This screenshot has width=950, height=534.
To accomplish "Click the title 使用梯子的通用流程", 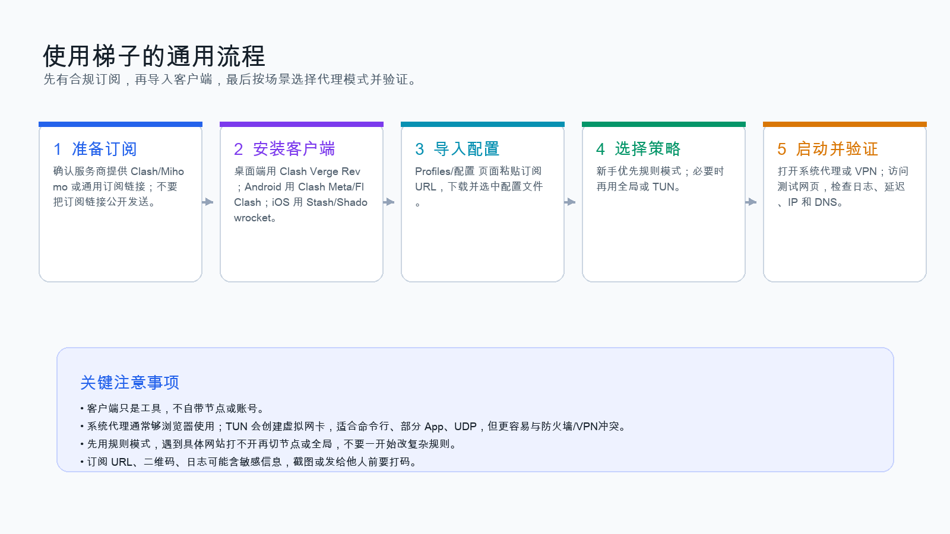I will (x=154, y=56).
